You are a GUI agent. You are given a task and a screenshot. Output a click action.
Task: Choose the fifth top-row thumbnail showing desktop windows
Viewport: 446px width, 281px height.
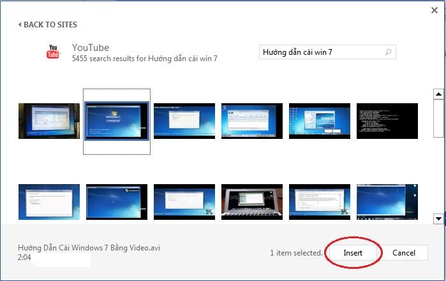coord(320,121)
